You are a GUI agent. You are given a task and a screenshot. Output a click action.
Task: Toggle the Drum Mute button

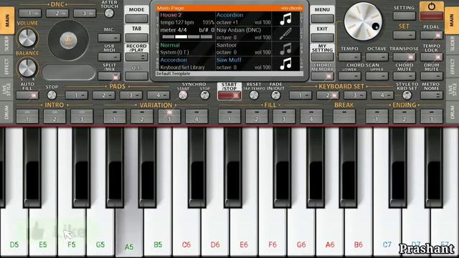pos(432,76)
